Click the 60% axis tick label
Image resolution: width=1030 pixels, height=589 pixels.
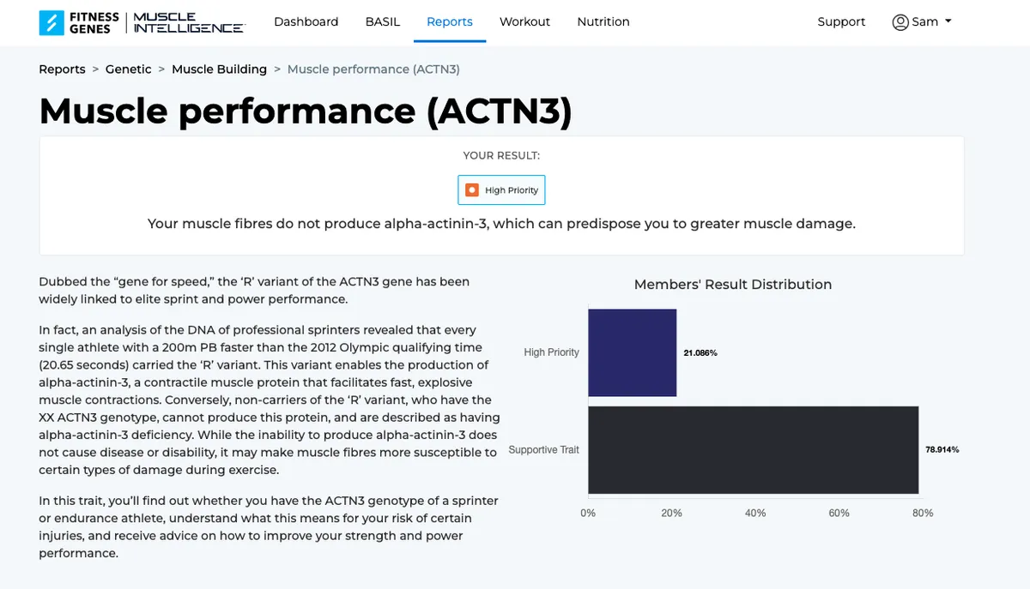coord(839,513)
